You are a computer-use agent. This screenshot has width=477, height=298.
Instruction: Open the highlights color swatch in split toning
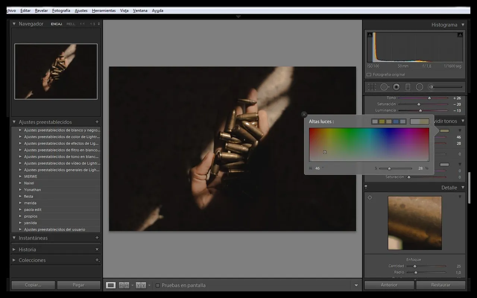click(445, 131)
